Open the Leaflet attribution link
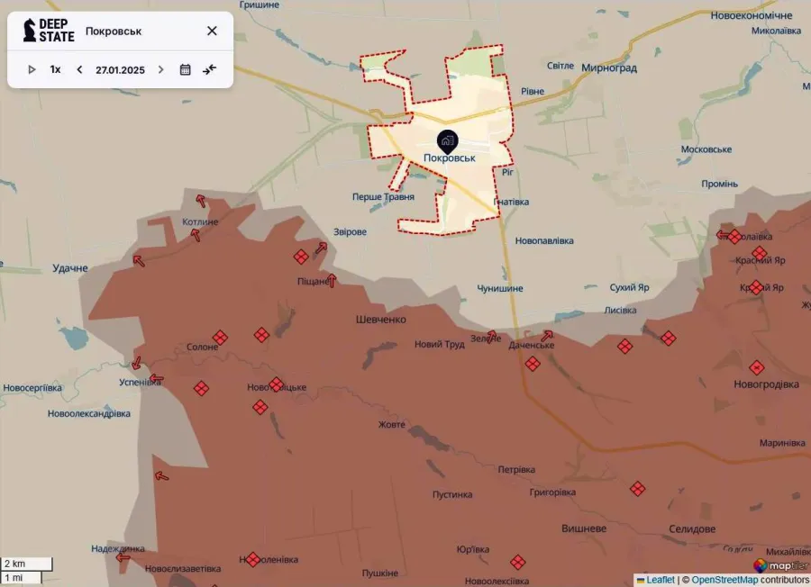The height and width of the screenshot is (587, 811). (x=660, y=580)
